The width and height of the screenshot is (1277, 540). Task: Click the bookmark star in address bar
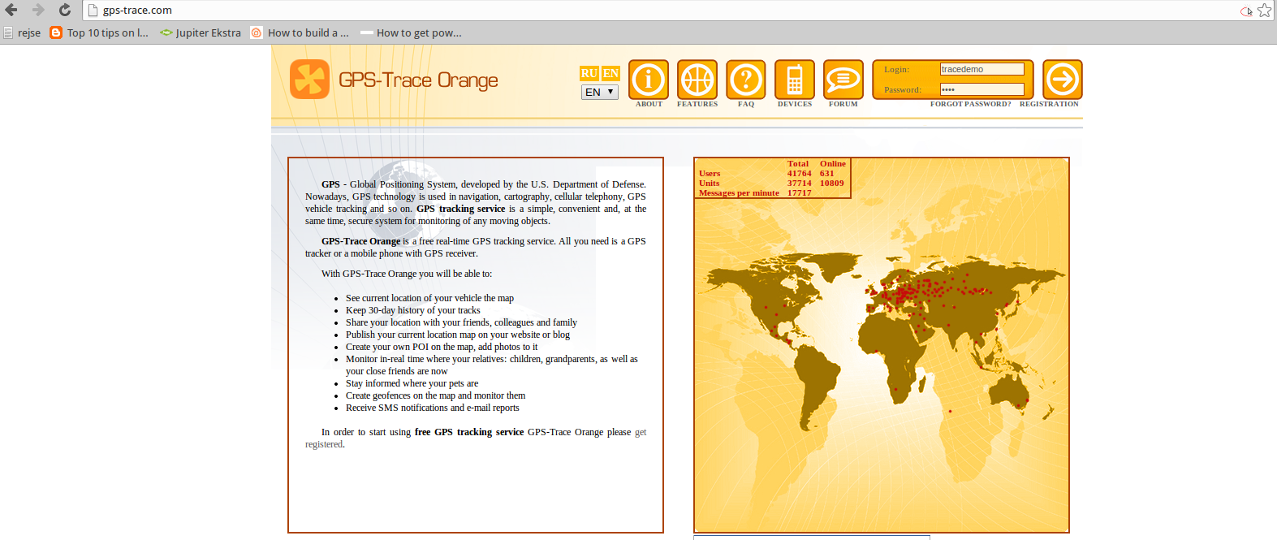click(x=1264, y=11)
